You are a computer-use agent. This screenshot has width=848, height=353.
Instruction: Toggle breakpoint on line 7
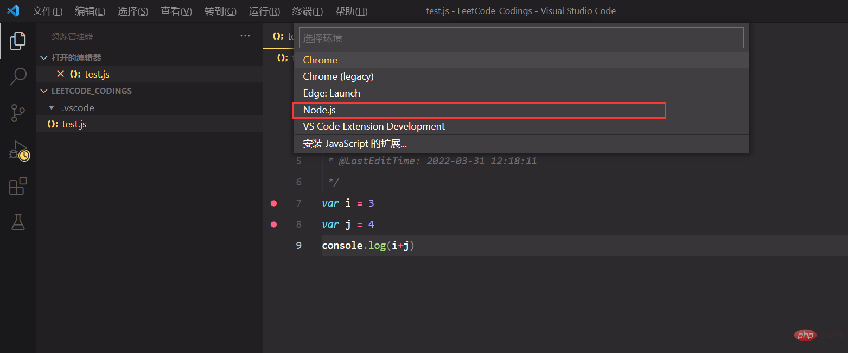tap(273, 203)
